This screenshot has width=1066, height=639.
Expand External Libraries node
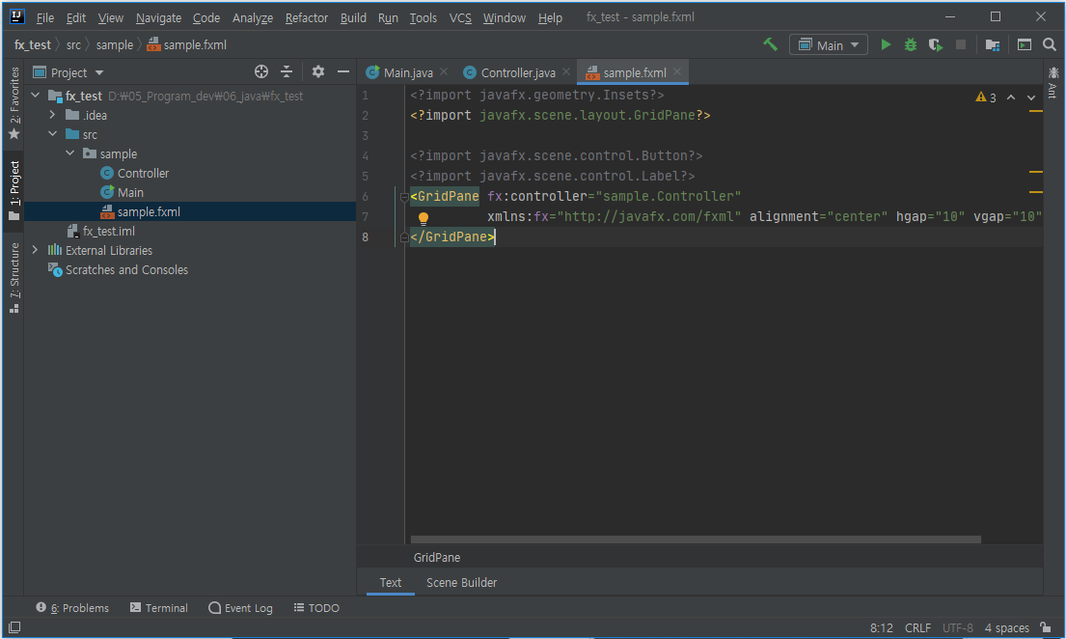pyautogui.click(x=36, y=250)
